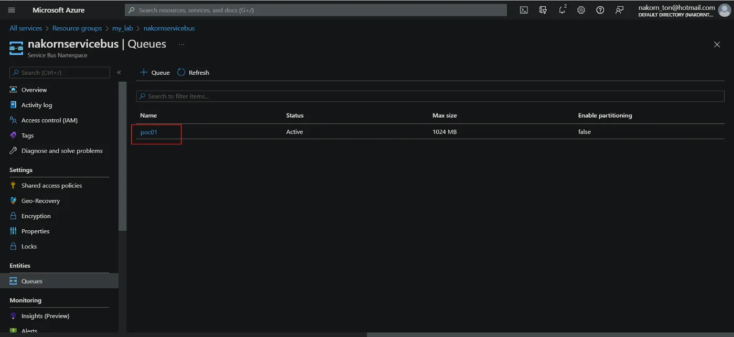Click the plus icon to add Queue
734x337 pixels.
[x=144, y=72]
